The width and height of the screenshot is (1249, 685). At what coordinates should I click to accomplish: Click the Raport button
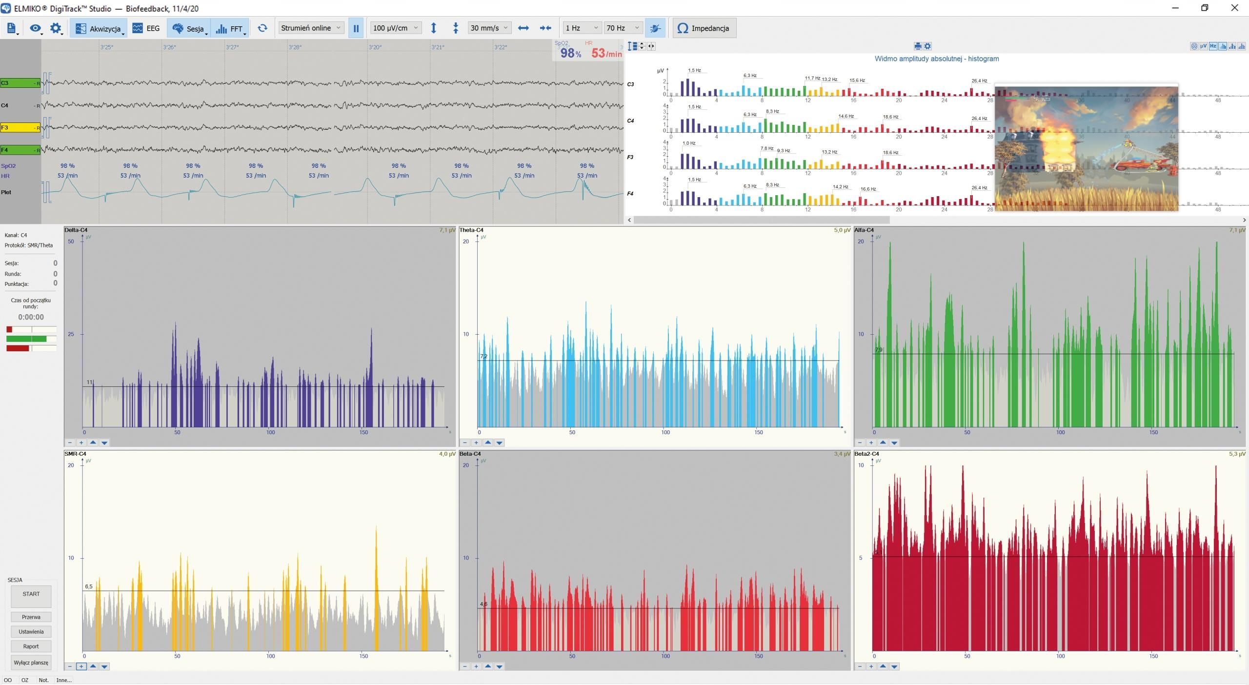pos(31,646)
